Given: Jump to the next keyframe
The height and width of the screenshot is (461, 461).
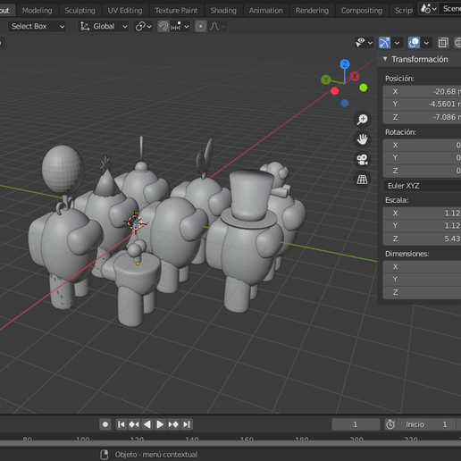Looking at the screenshot, I should tap(173, 424).
